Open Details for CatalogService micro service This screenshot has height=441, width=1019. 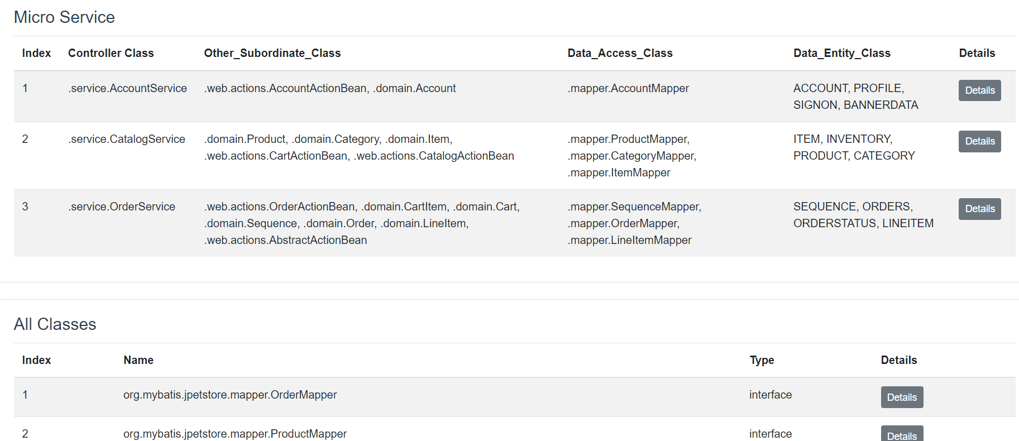pos(979,141)
